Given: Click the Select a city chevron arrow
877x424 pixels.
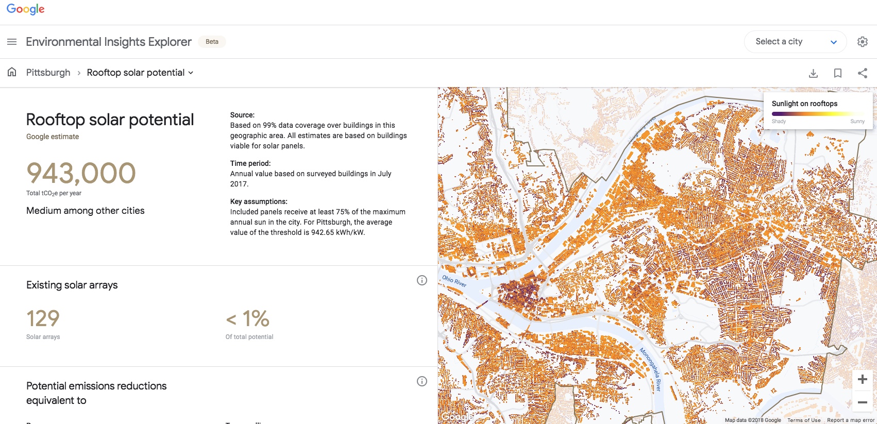Looking at the screenshot, I should (834, 42).
